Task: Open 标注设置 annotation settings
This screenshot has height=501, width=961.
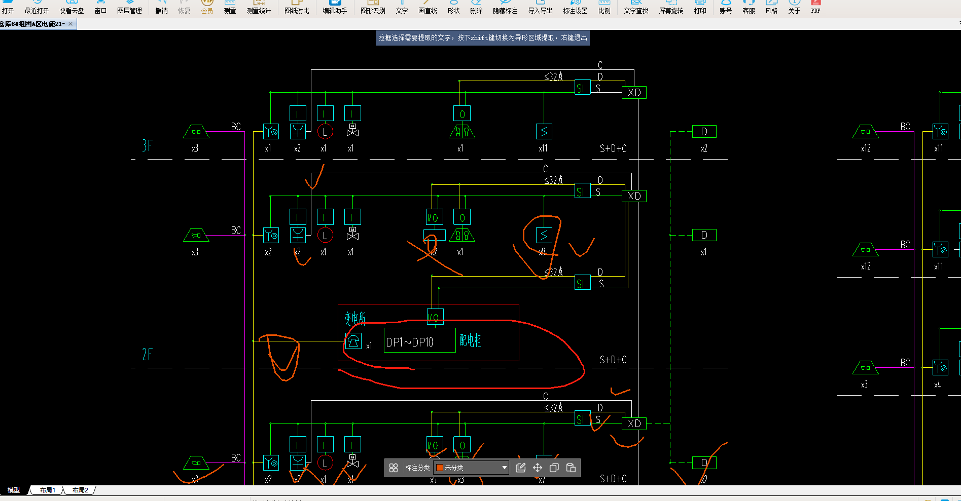Action: [x=575, y=7]
